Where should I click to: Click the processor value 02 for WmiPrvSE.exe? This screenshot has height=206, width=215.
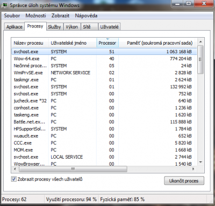tap(112, 73)
